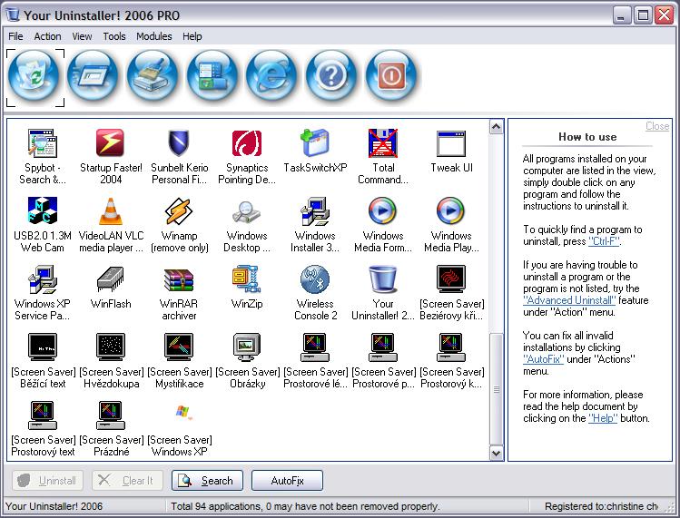Select Screen Saver Běžící text icon

pos(43,347)
